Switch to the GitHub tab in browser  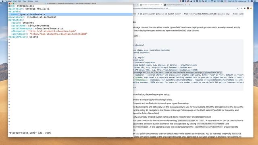[150, 5]
